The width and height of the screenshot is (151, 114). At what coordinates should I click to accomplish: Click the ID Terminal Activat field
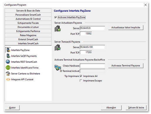point(92,71)
